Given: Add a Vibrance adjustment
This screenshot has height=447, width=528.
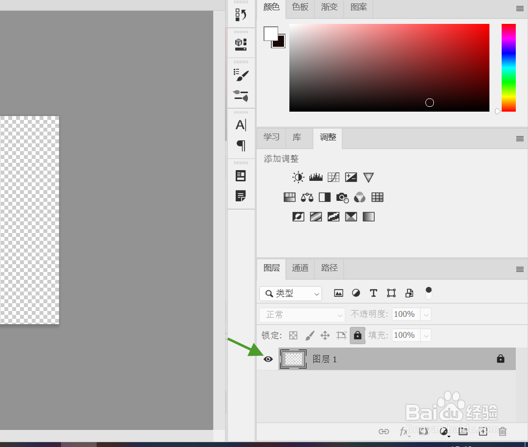Looking at the screenshot, I should click(x=368, y=177).
